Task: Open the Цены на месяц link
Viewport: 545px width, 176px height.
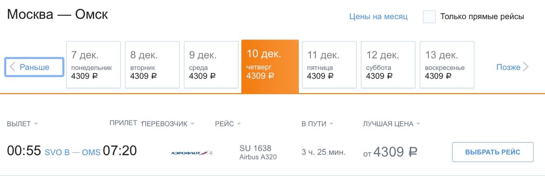Action: 379,17
